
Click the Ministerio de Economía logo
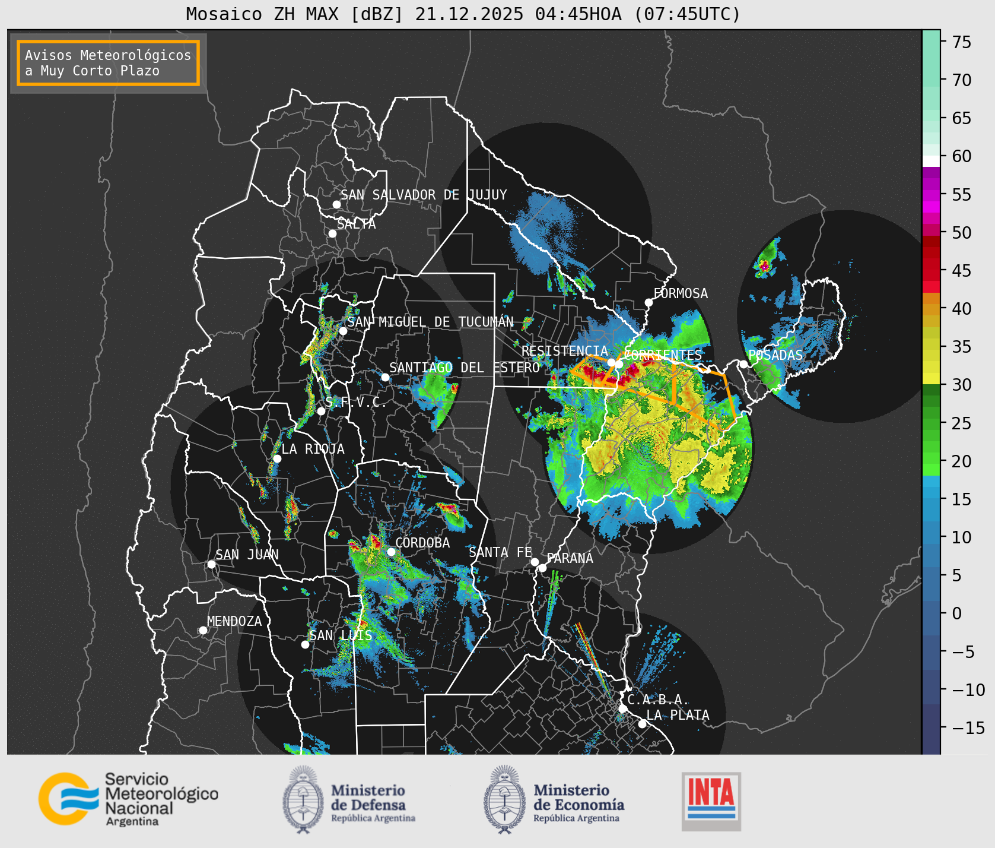tap(554, 799)
